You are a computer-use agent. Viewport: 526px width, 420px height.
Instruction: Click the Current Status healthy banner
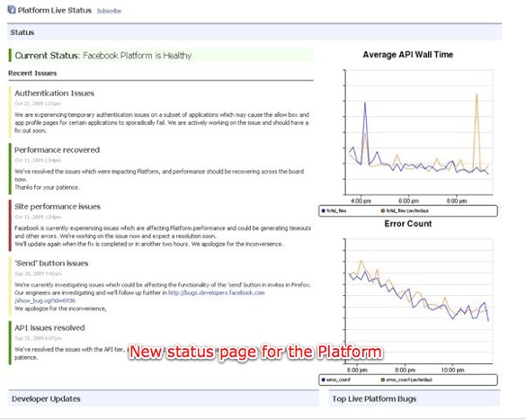(x=161, y=56)
